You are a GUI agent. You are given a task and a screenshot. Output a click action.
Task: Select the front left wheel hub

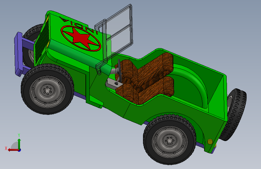coord(48,91)
